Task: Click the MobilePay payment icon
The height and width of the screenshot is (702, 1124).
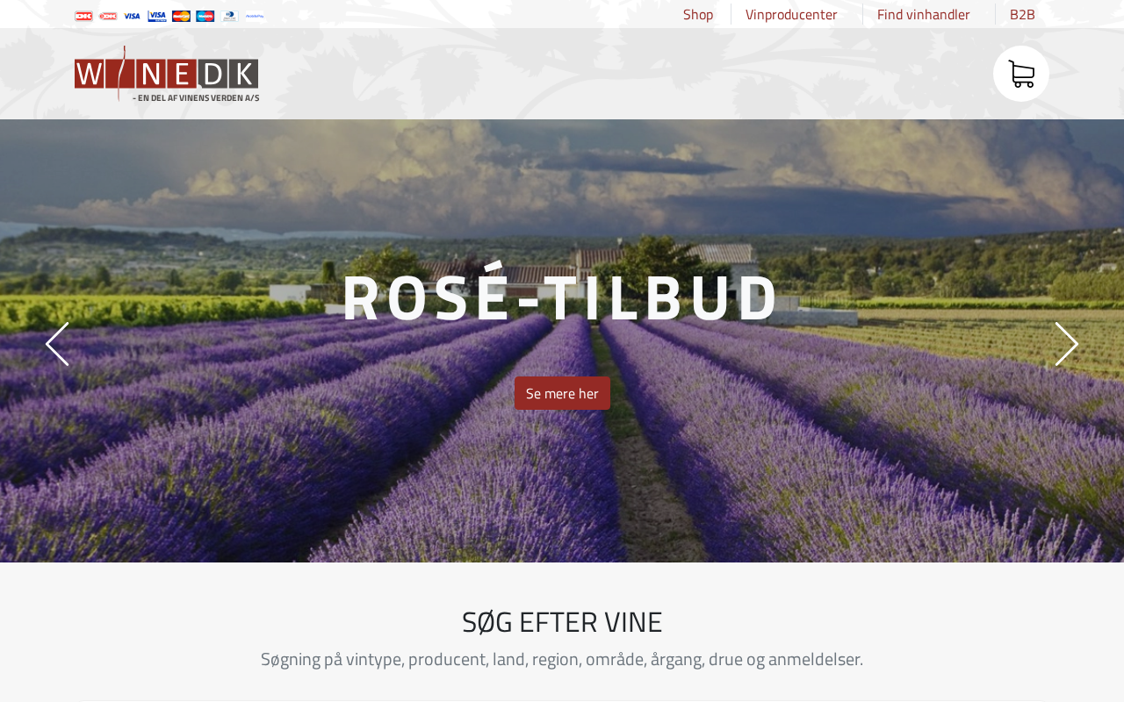Action: tap(255, 16)
